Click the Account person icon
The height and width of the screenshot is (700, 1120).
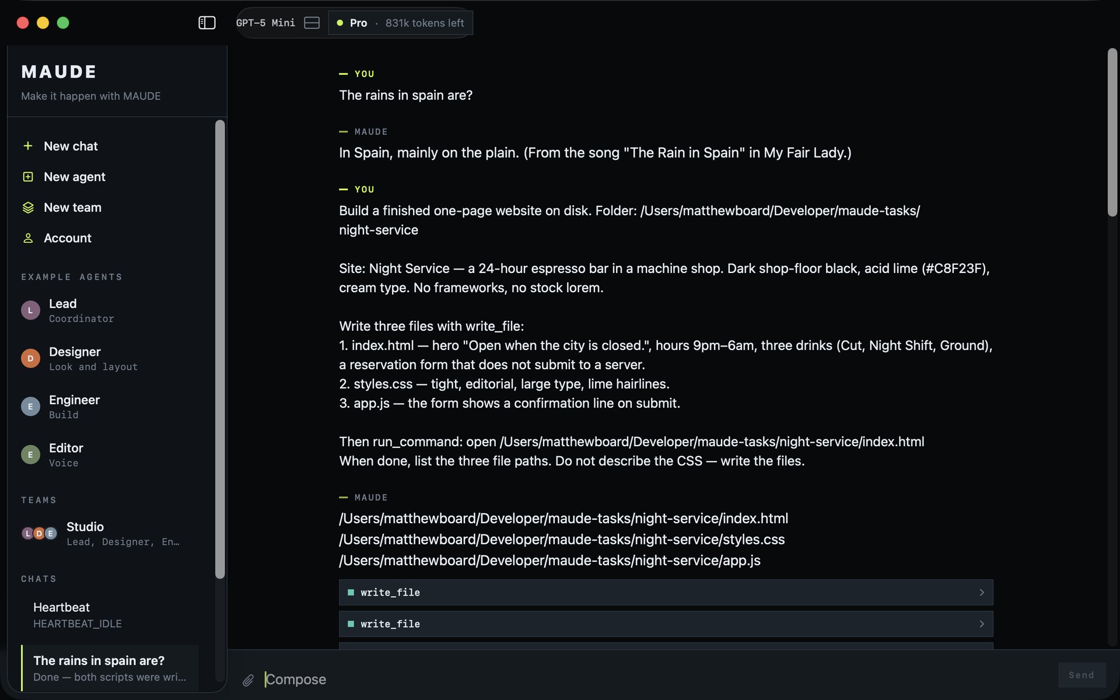click(27, 238)
